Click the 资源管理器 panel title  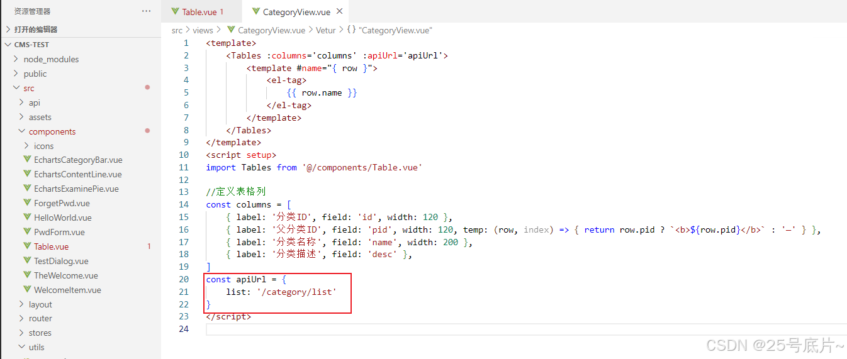(33, 11)
